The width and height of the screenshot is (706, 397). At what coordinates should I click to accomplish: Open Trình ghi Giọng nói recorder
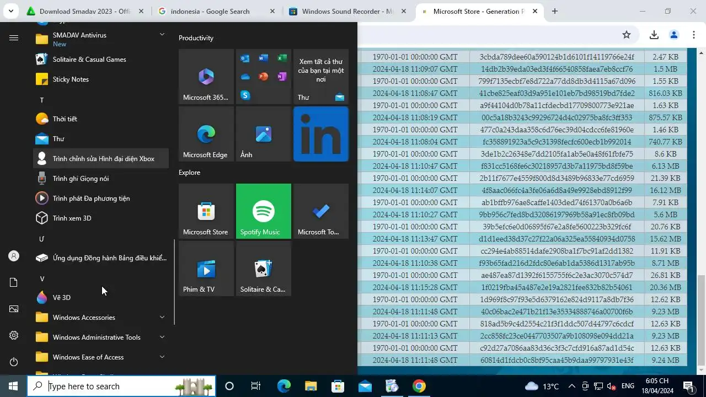[x=101, y=179]
